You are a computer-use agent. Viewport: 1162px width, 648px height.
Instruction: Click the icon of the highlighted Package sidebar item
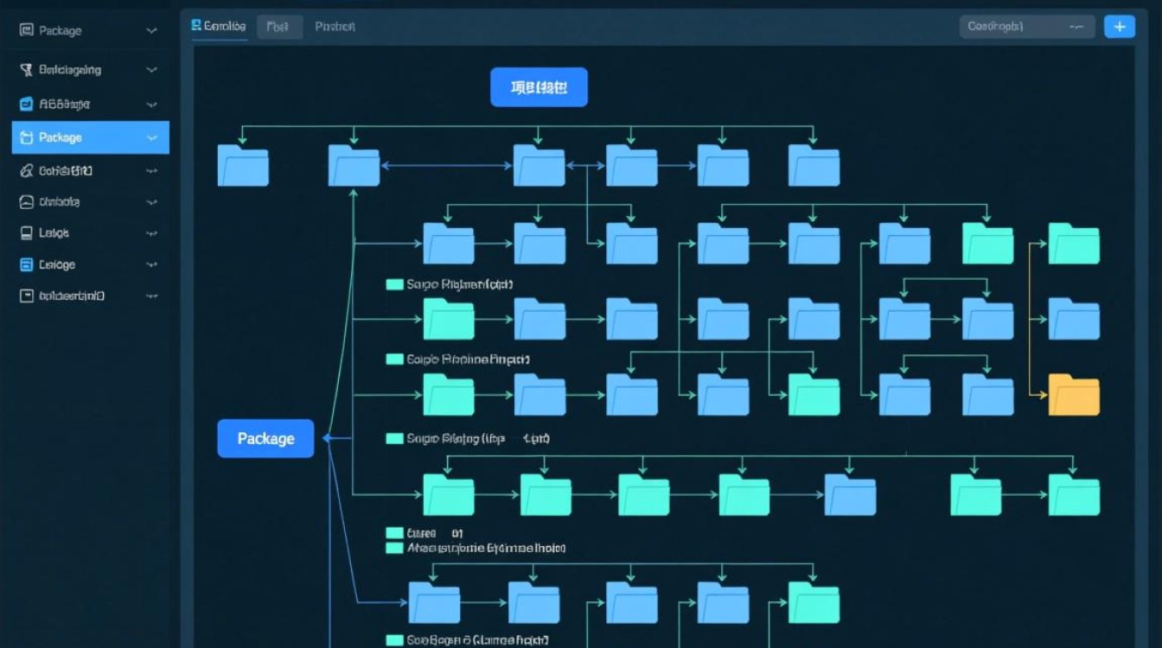click(x=26, y=137)
